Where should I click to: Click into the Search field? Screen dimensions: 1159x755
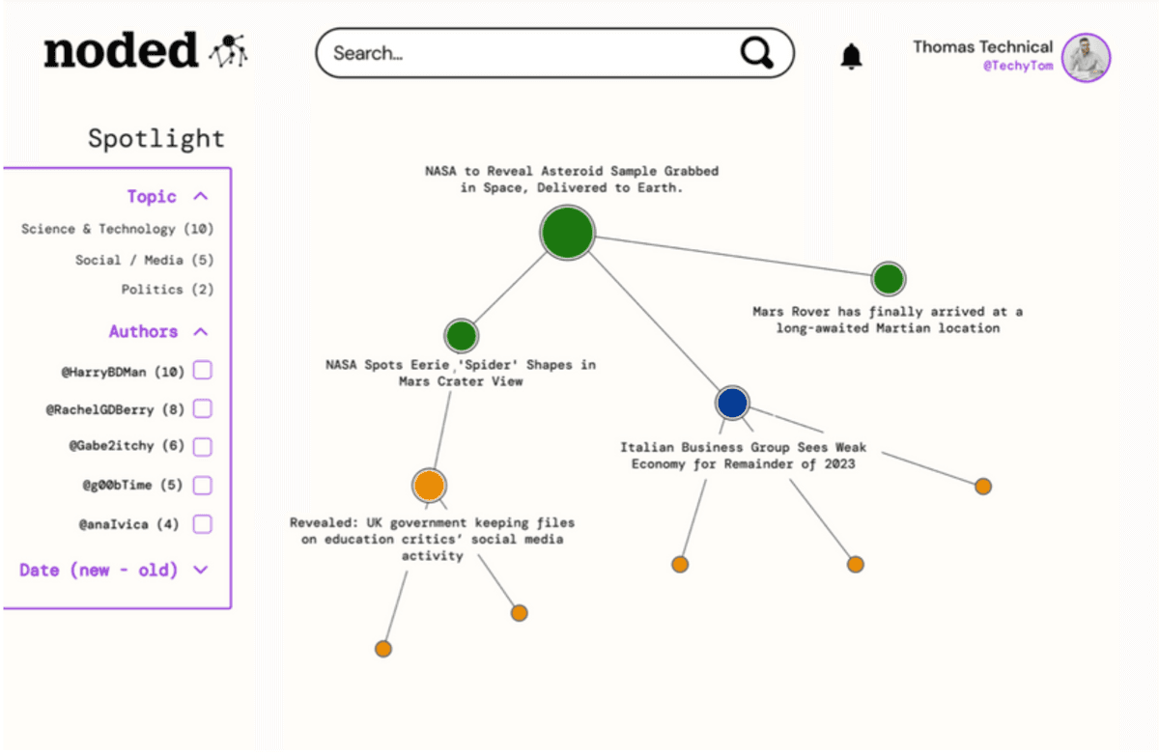[x=554, y=53]
